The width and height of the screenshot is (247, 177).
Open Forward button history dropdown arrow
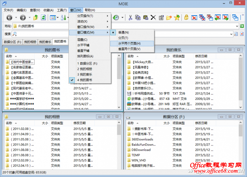tap(30, 17)
